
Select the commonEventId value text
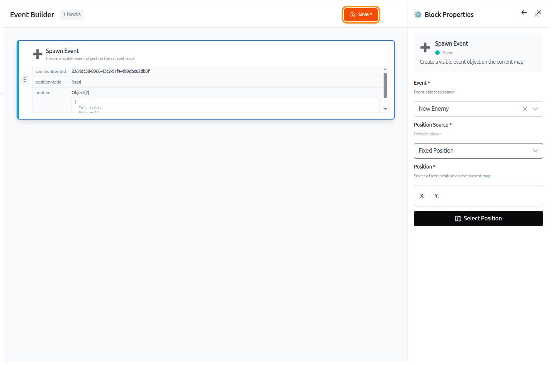tap(111, 71)
